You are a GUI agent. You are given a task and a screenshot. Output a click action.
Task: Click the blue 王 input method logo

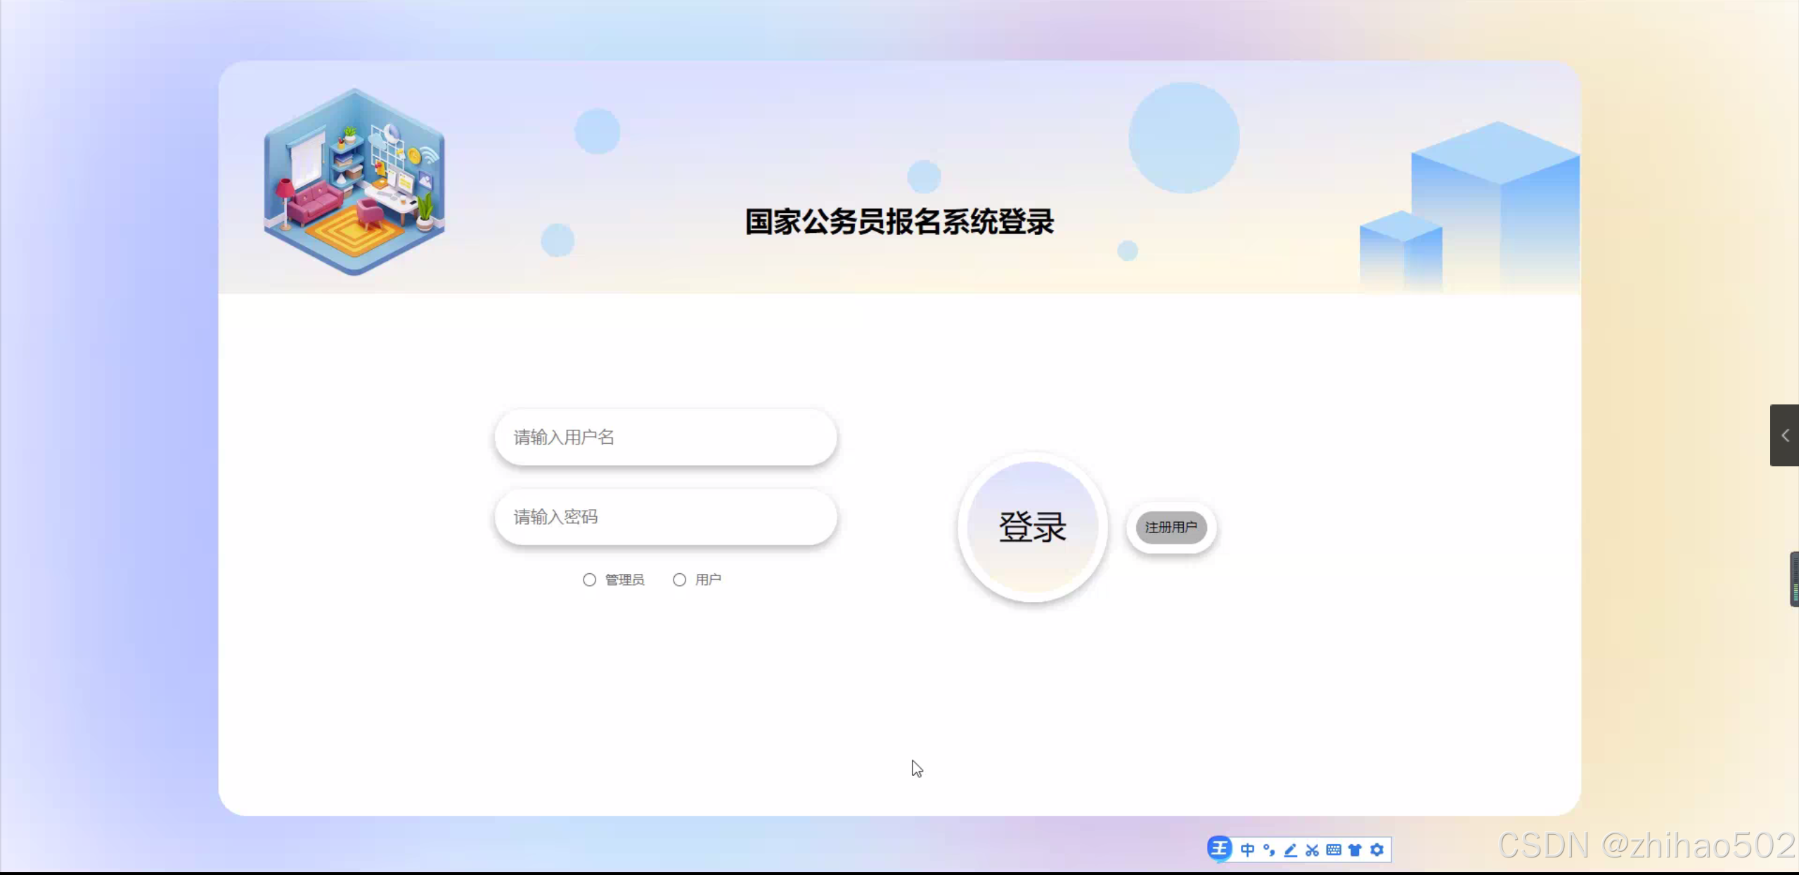[1220, 849]
